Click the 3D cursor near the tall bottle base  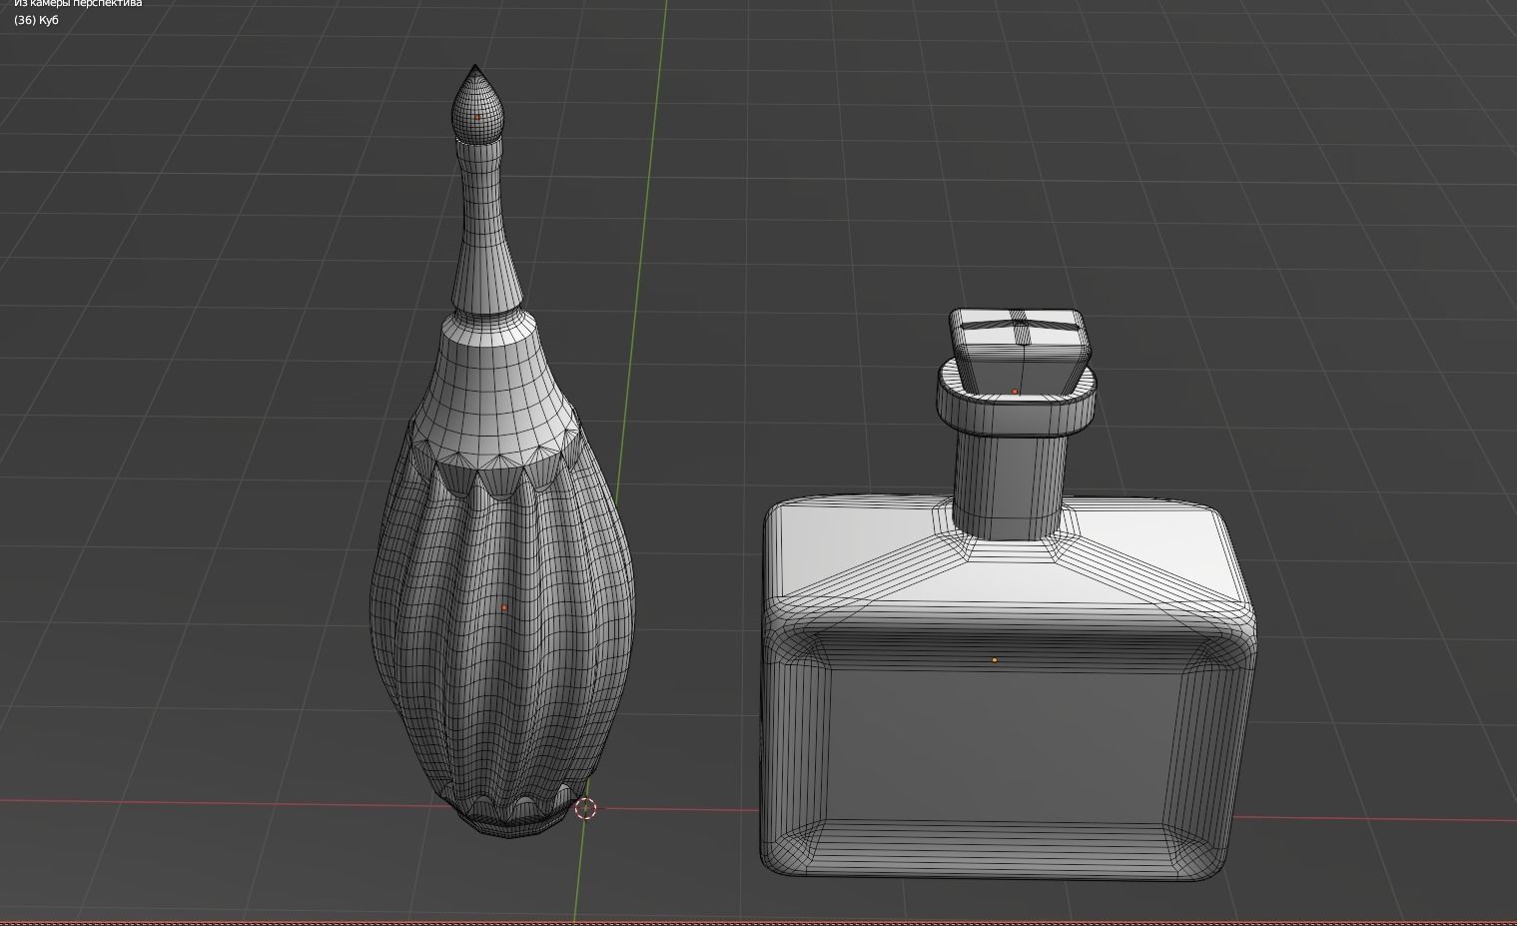pyautogui.click(x=586, y=809)
